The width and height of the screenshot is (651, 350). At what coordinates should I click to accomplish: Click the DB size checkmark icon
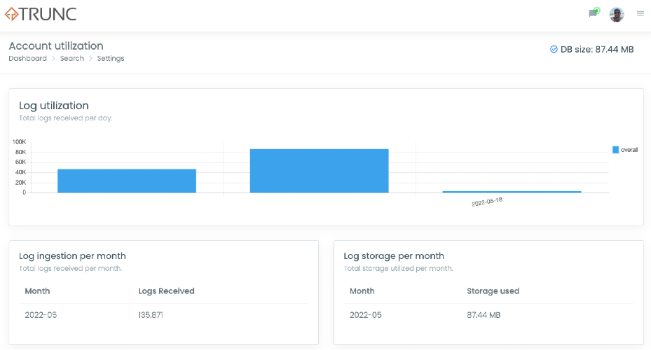(554, 49)
